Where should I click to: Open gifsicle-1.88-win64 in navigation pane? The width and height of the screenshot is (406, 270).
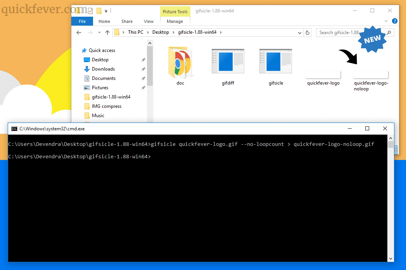tap(107, 97)
